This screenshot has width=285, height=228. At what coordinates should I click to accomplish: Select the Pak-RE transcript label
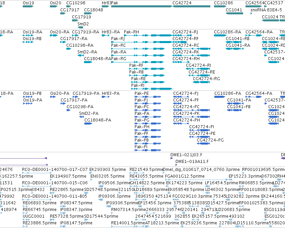click(139, 79)
